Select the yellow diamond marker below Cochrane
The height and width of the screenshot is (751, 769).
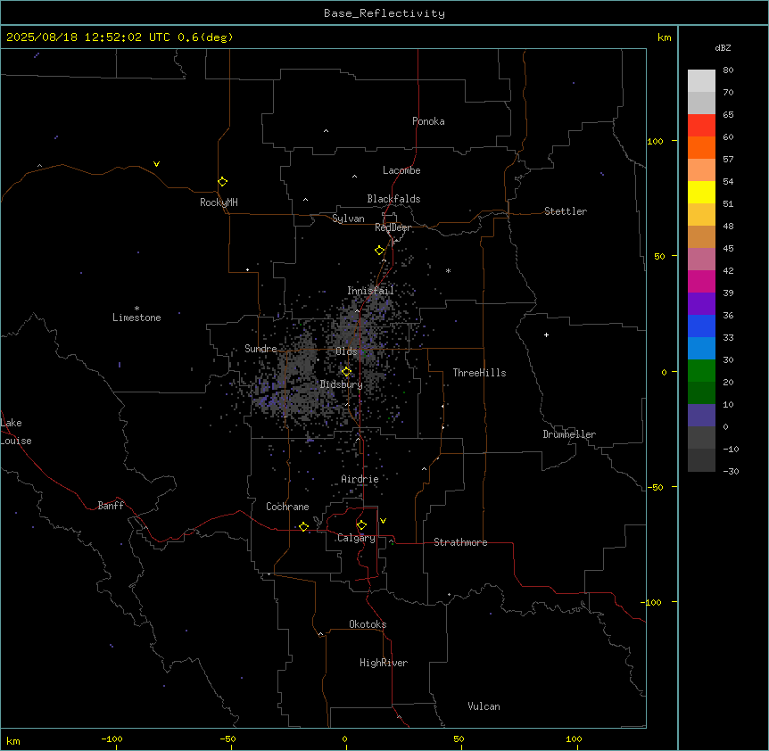click(303, 526)
